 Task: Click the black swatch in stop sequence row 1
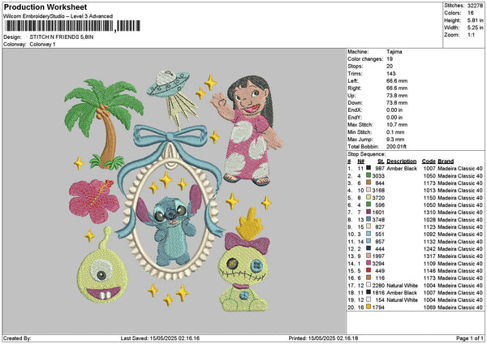coord(368,168)
